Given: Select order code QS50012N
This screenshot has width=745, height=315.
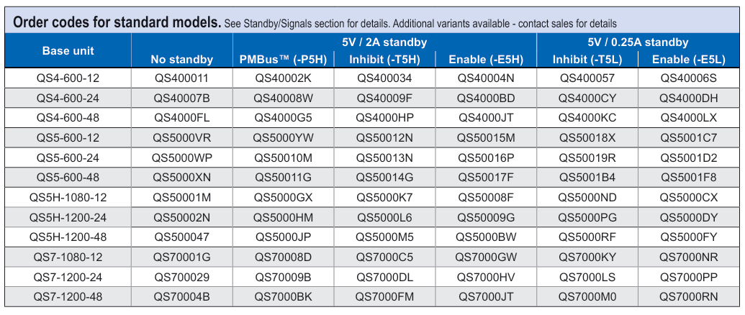Looking at the screenshot, I should tap(385, 138).
